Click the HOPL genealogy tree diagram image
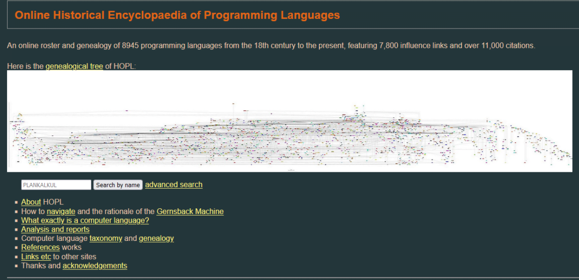579x280 pixels. (289, 121)
